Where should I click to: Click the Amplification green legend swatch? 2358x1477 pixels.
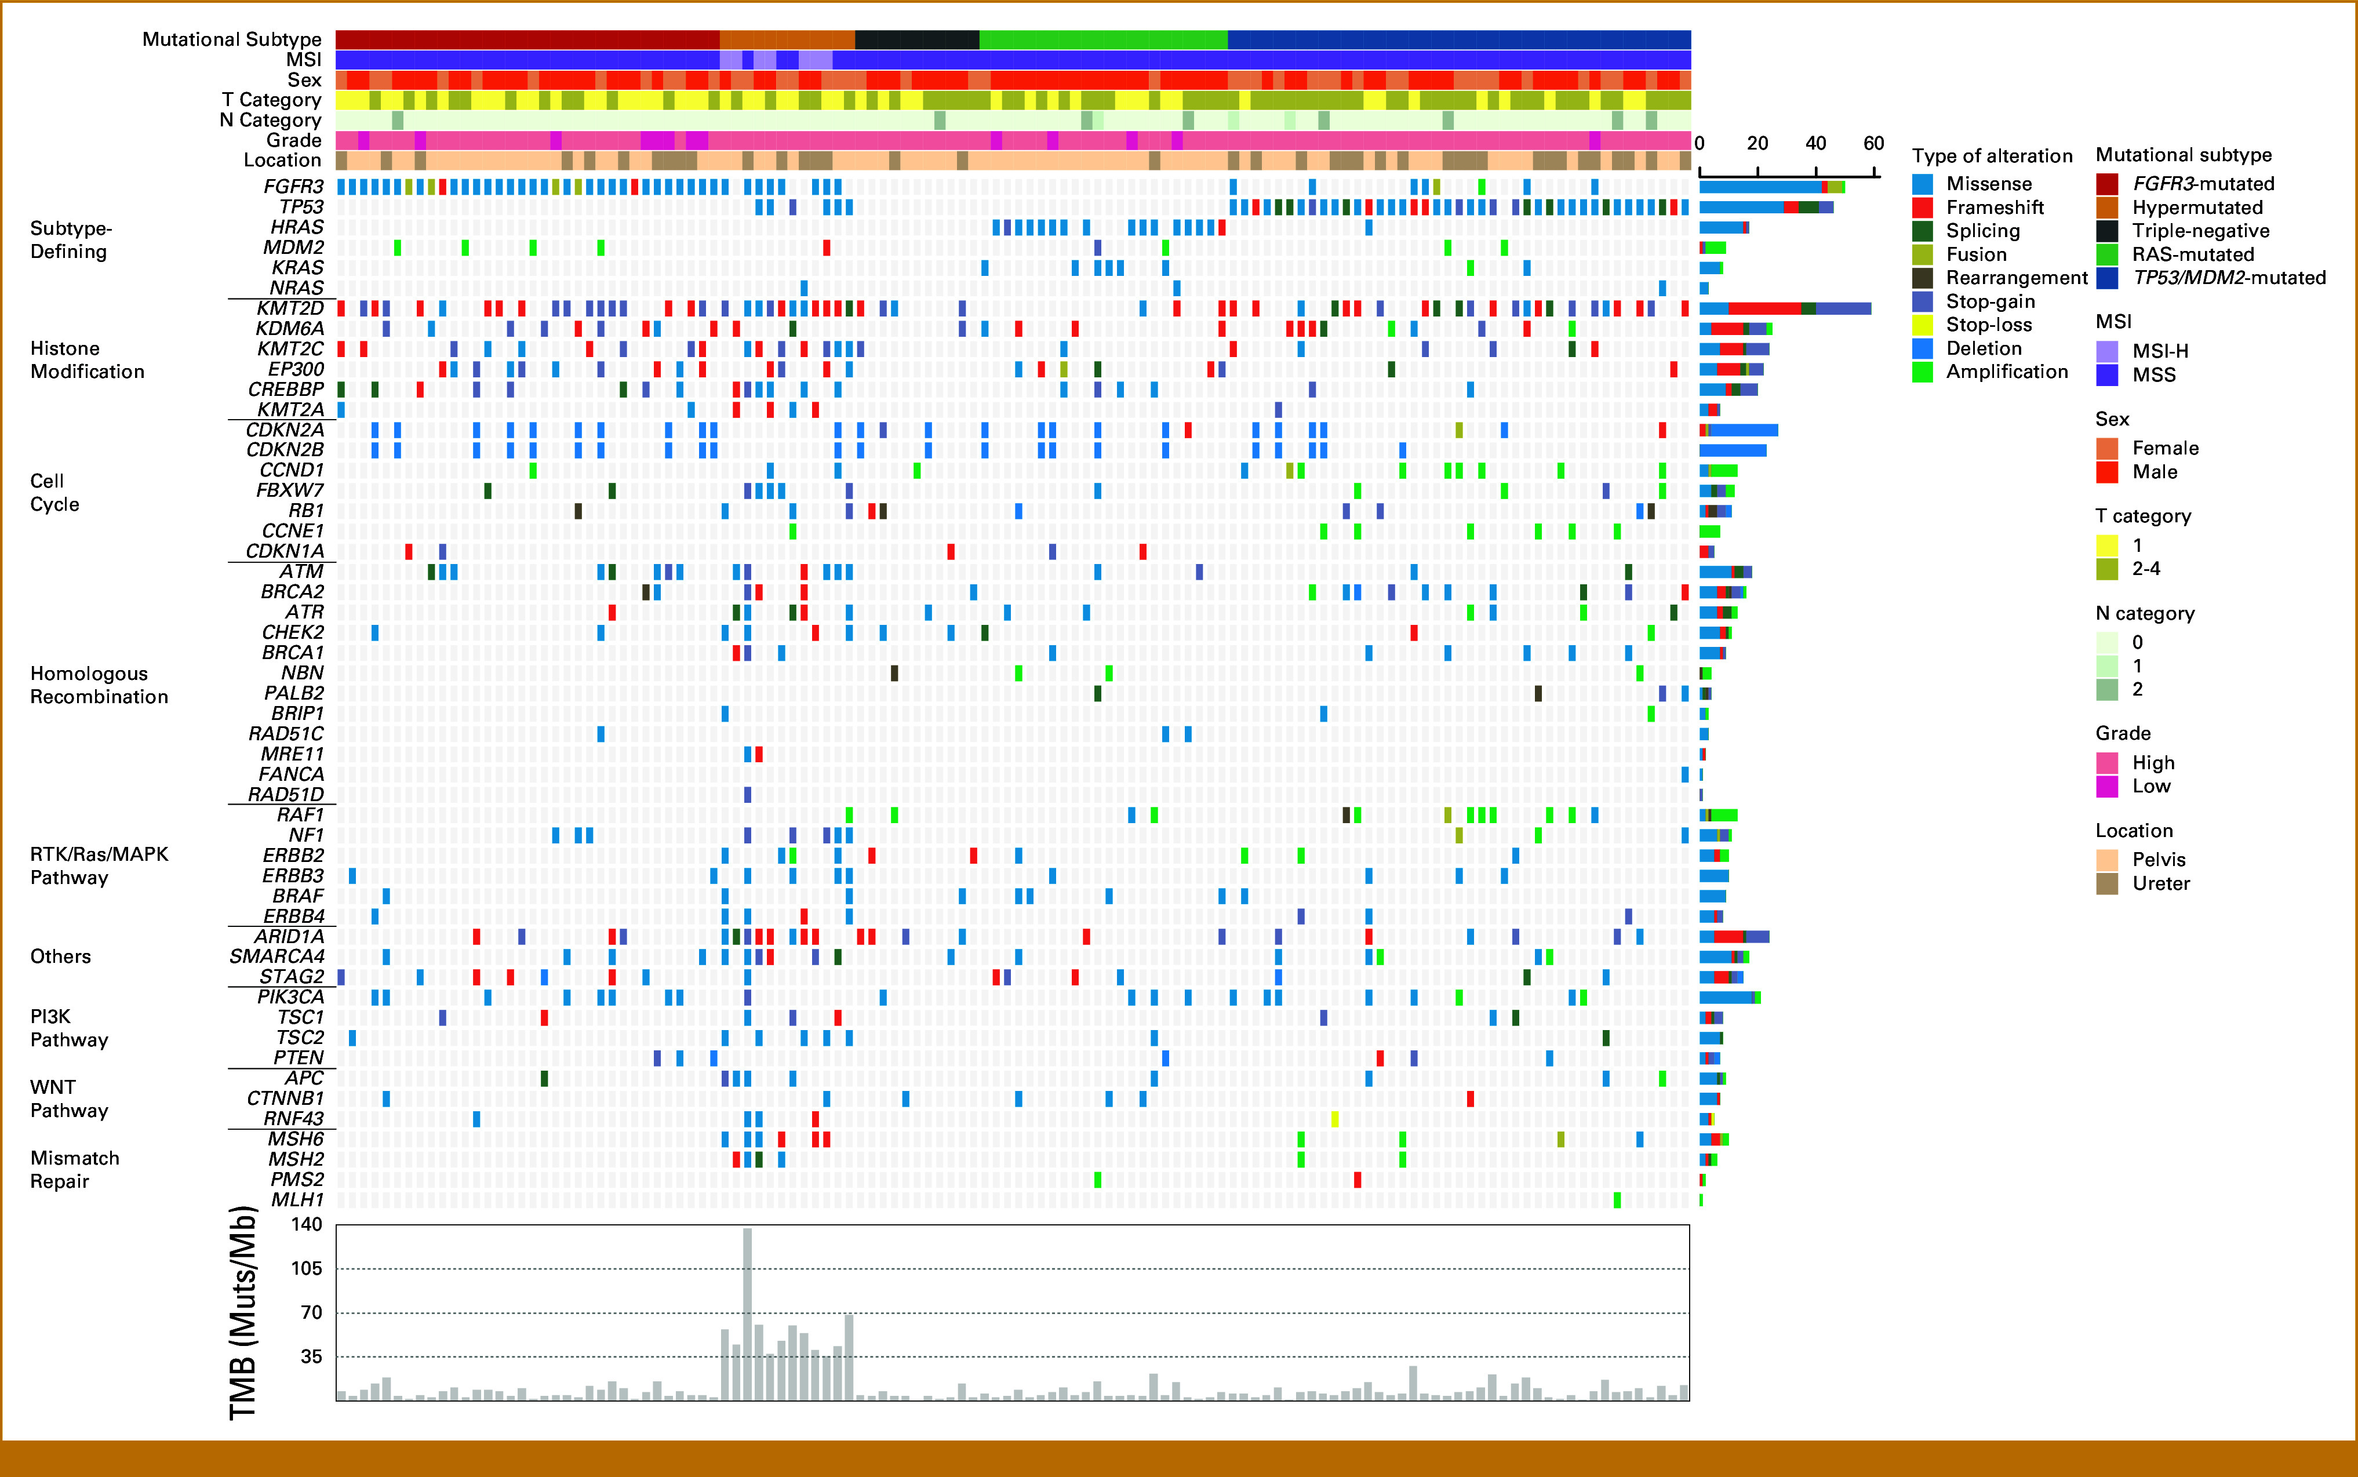click(x=1922, y=371)
